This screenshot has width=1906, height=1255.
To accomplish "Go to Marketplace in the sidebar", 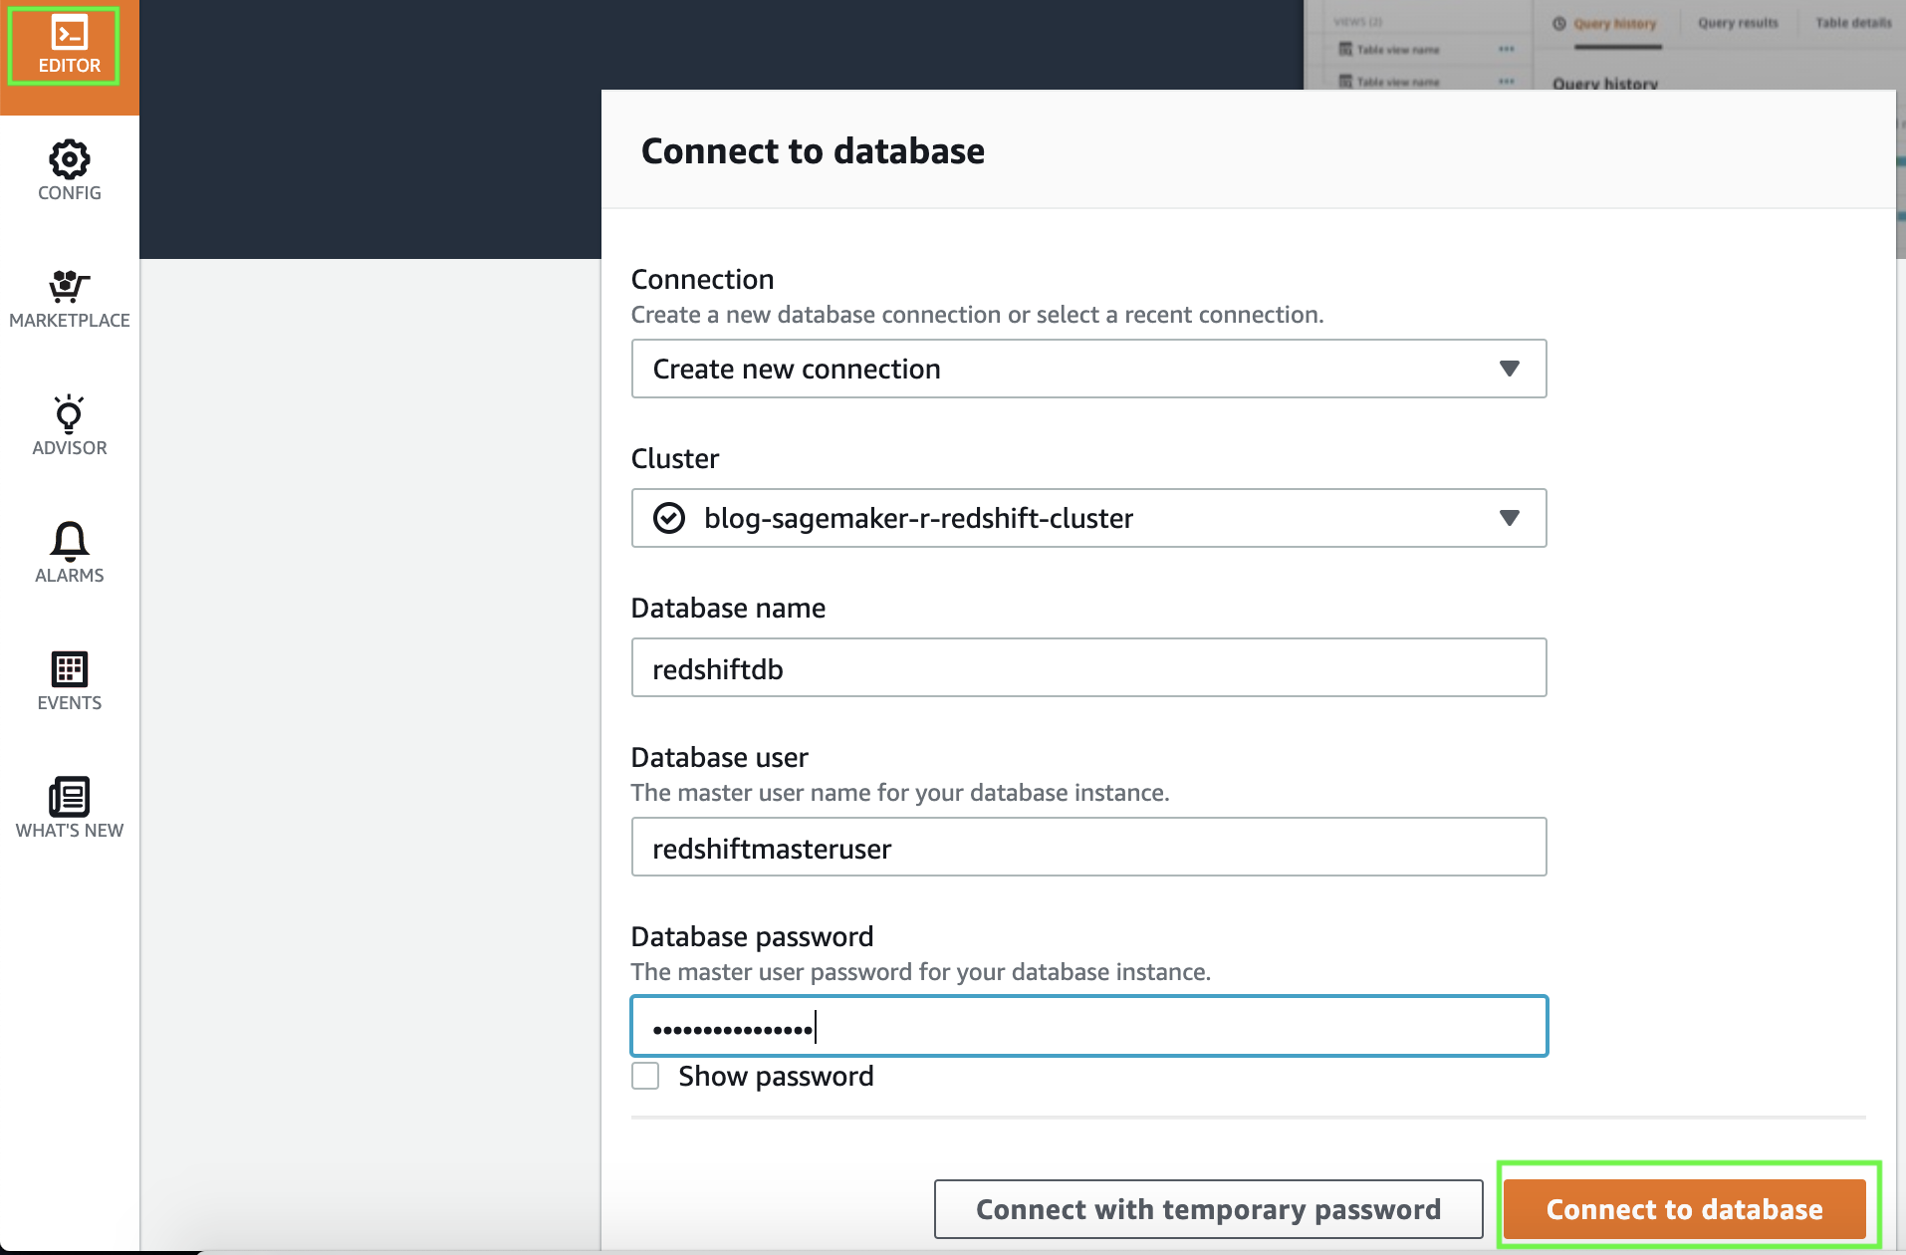I will pos(69,299).
